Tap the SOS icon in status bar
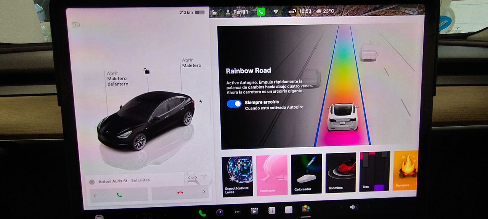 coord(292,11)
